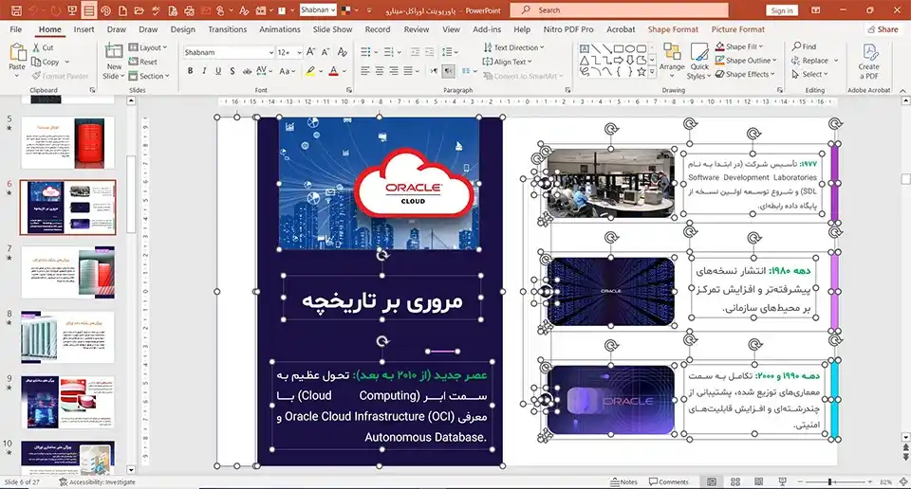Open the Design tab
911x489 pixels.
182,29
